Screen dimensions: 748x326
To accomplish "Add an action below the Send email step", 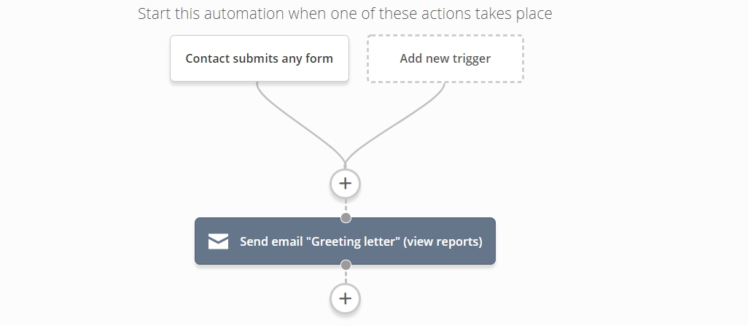I will 346,299.
